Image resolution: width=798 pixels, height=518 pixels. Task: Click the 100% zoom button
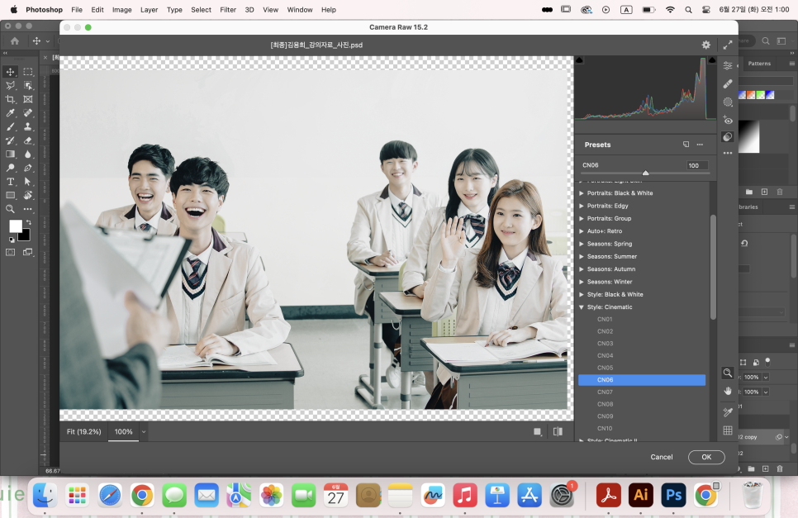coord(123,431)
